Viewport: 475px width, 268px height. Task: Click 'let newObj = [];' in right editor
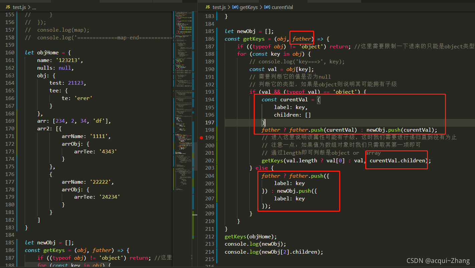point(249,31)
